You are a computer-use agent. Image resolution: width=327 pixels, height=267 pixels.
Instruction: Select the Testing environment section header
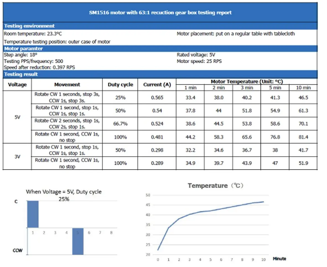coord(29,26)
